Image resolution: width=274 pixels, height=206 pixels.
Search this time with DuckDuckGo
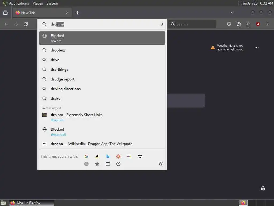point(119,156)
